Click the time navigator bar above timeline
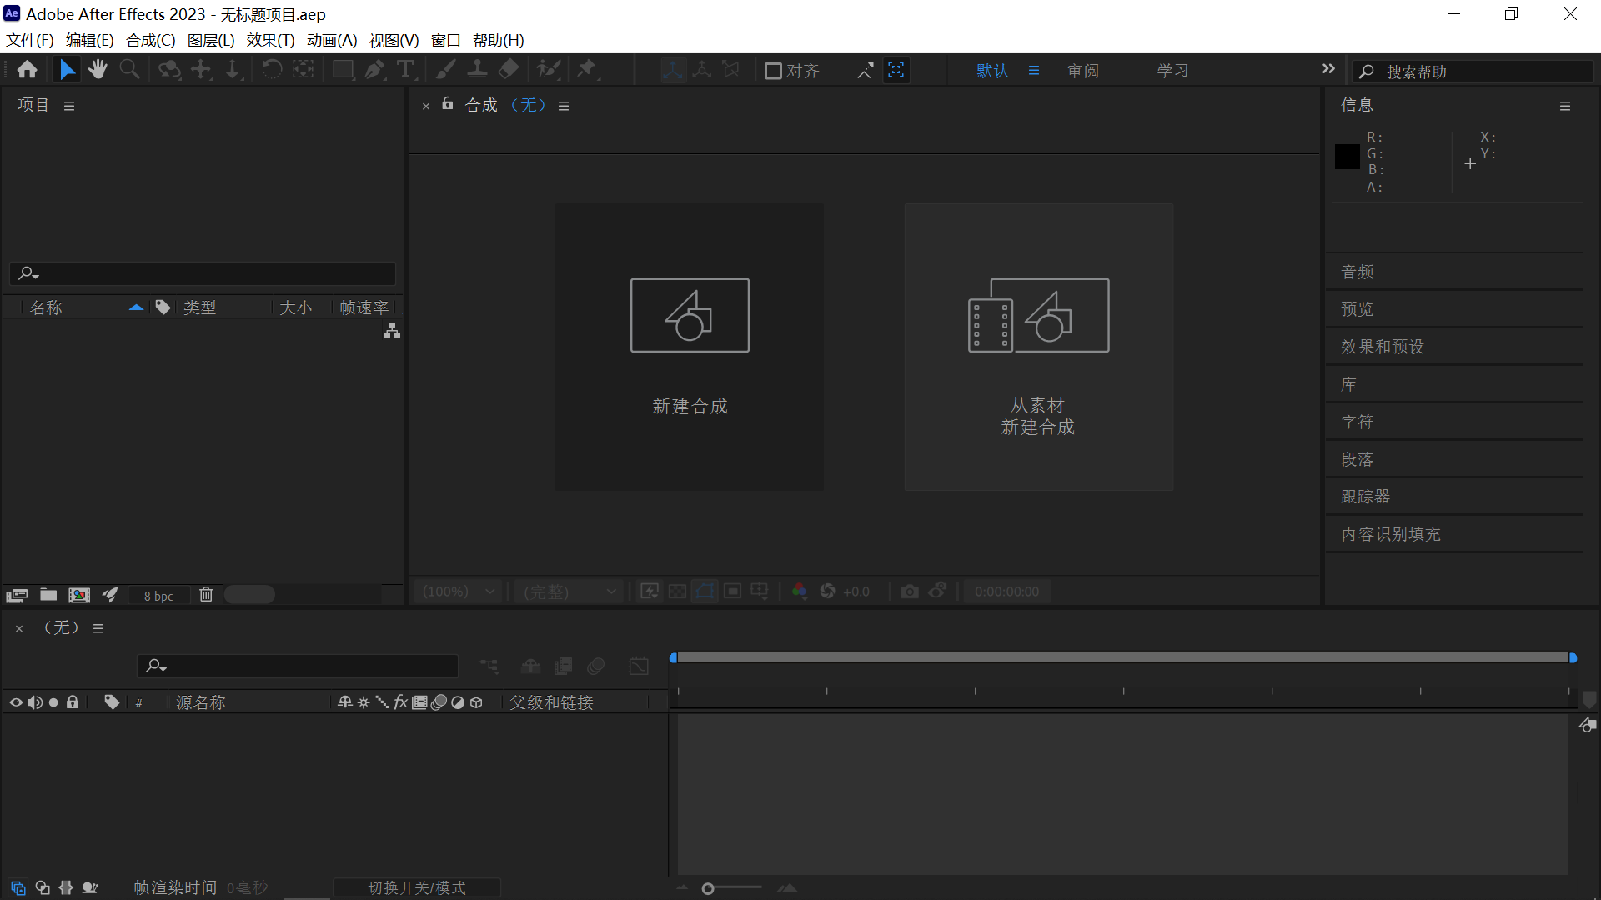The width and height of the screenshot is (1601, 900). 1122,658
